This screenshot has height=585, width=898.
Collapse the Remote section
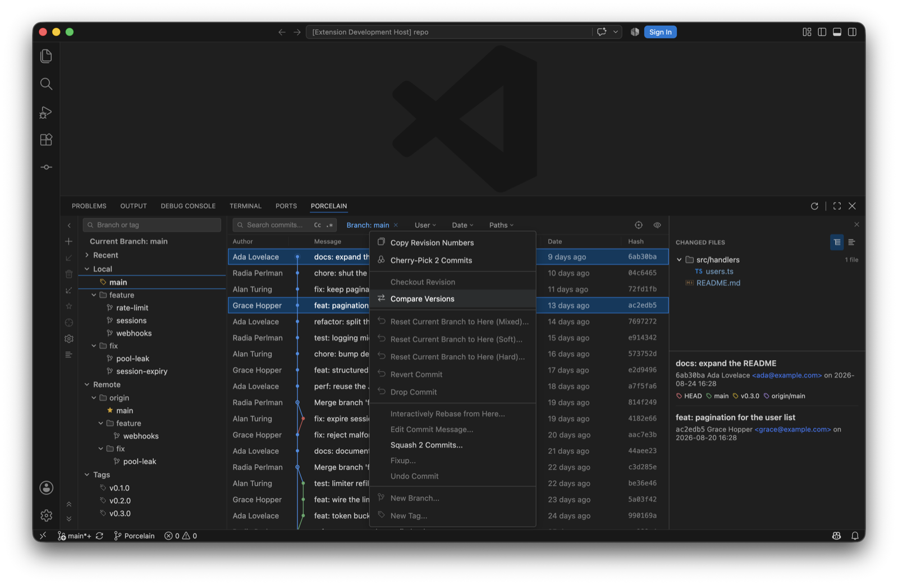point(87,385)
